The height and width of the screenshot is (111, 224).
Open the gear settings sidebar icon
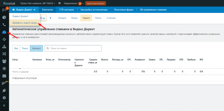click(4, 98)
